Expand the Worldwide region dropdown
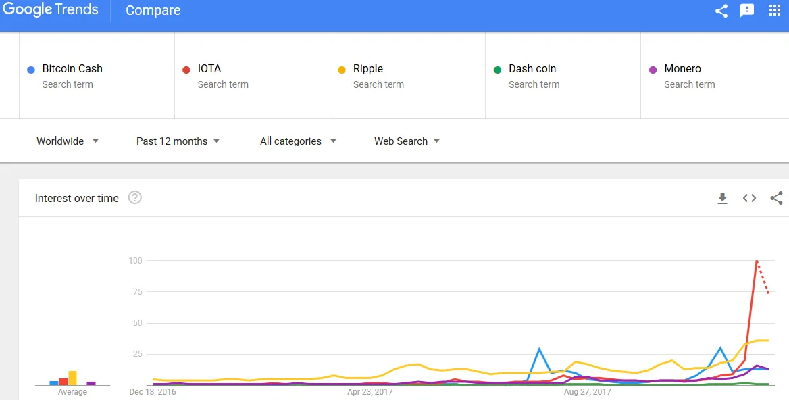The height and width of the screenshot is (400, 789). click(x=68, y=141)
